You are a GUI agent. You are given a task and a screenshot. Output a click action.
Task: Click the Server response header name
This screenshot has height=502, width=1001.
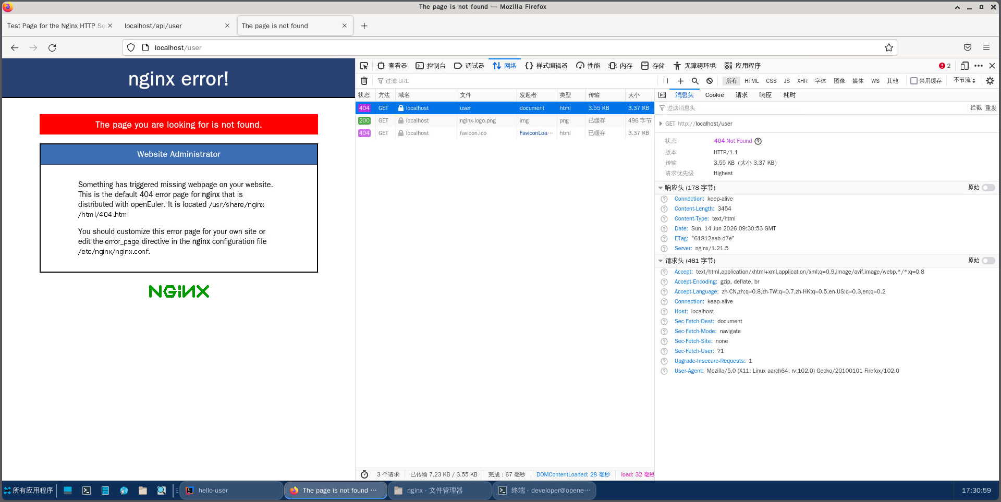[x=683, y=249]
